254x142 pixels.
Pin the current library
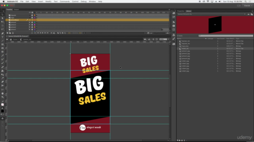coord(248,14)
